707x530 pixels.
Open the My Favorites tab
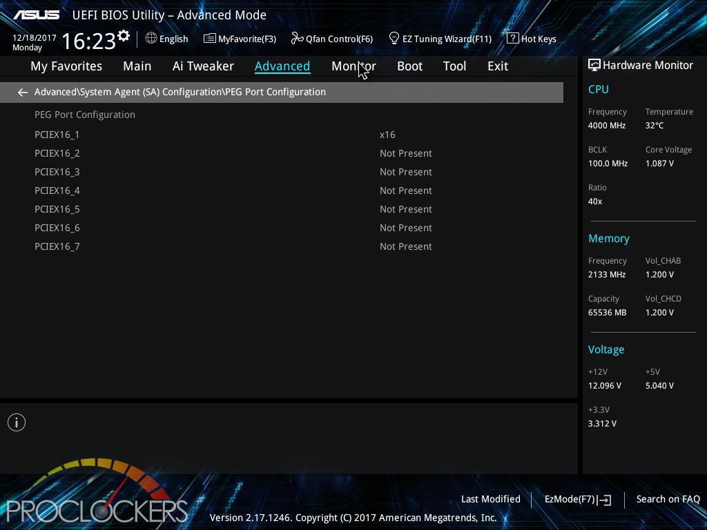pyautogui.click(x=66, y=66)
